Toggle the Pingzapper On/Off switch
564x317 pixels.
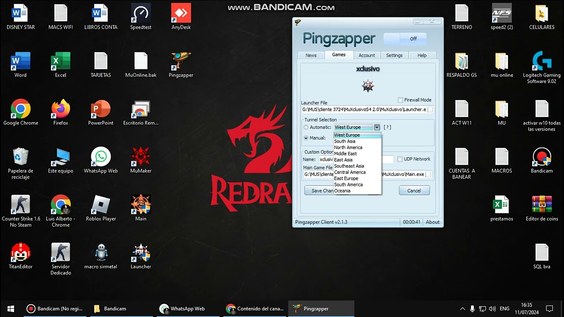point(405,39)
